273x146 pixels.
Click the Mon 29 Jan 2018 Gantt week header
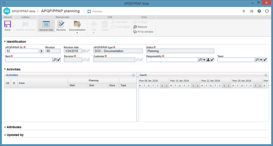[247, 81]
